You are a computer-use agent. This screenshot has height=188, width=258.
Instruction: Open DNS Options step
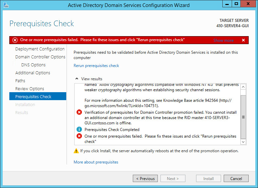coord(33,65)
